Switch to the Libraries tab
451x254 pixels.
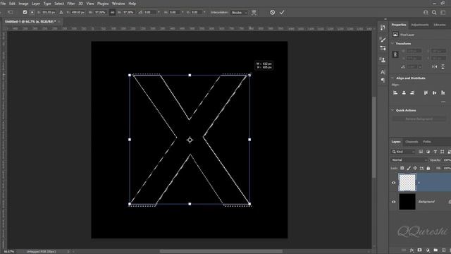coord(440,25)
